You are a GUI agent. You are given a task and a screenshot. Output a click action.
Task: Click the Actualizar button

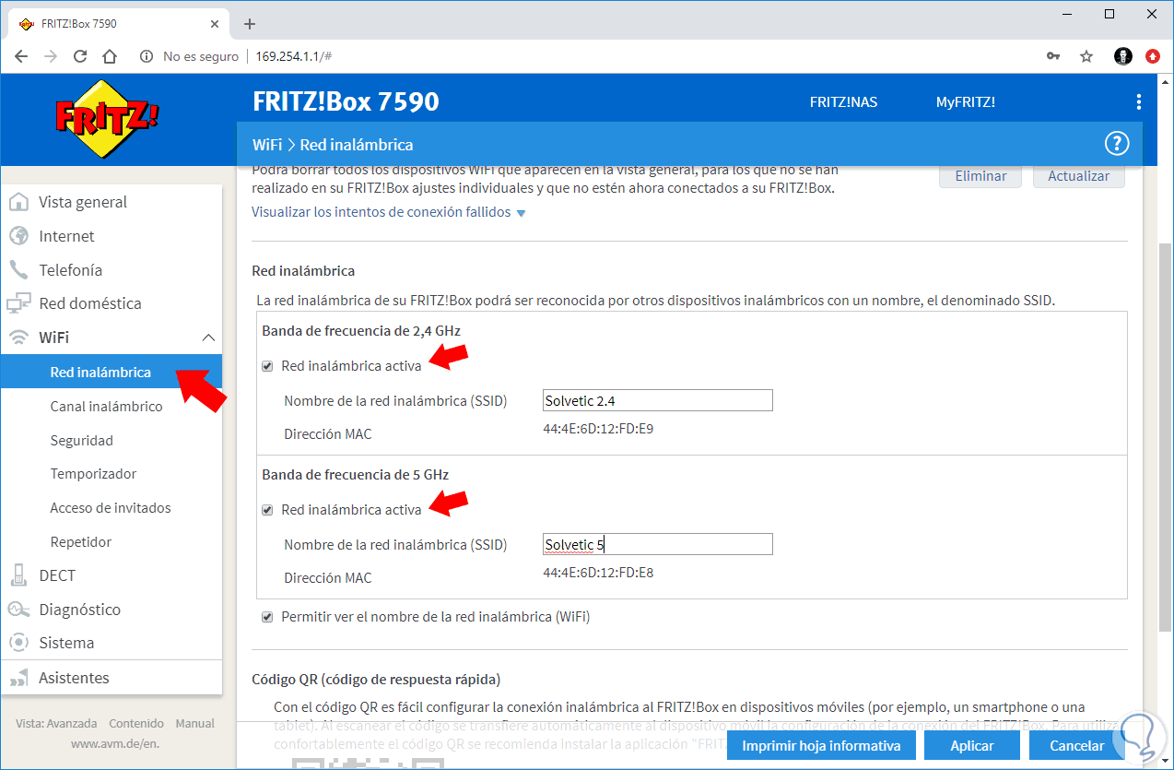tap(1079, 176)
